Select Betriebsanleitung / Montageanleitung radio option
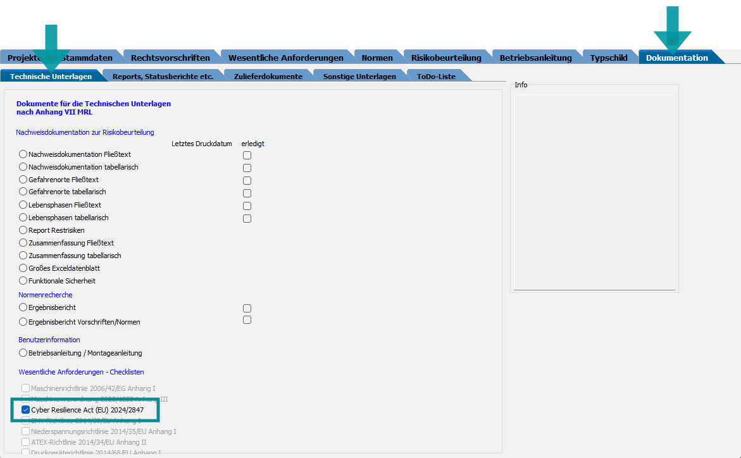The width and height of the screenshot is (741, 458). pyautogui.click(x=23, y=353)
